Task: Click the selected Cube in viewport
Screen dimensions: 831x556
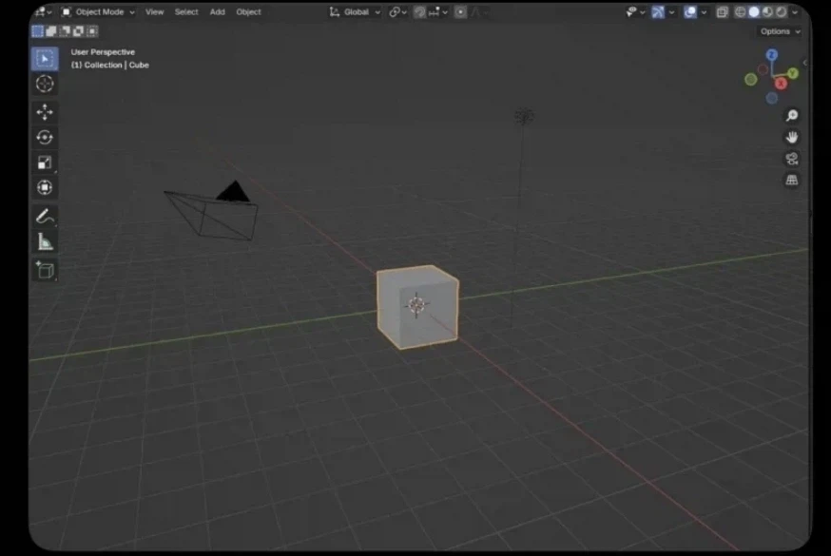Action: pyautogui.click(x=417, y=307)
